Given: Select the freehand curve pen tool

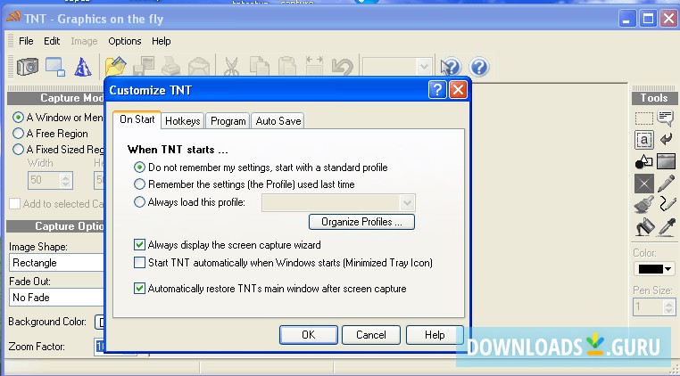Looking at the screenshot, I should 668,204.
